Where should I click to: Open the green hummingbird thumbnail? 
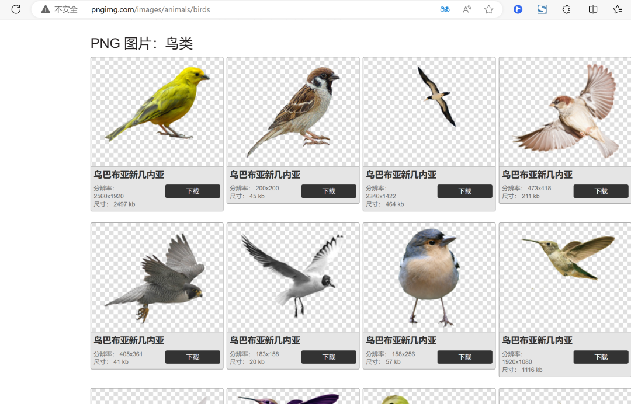pyautogui.click(x=565, y=278)
